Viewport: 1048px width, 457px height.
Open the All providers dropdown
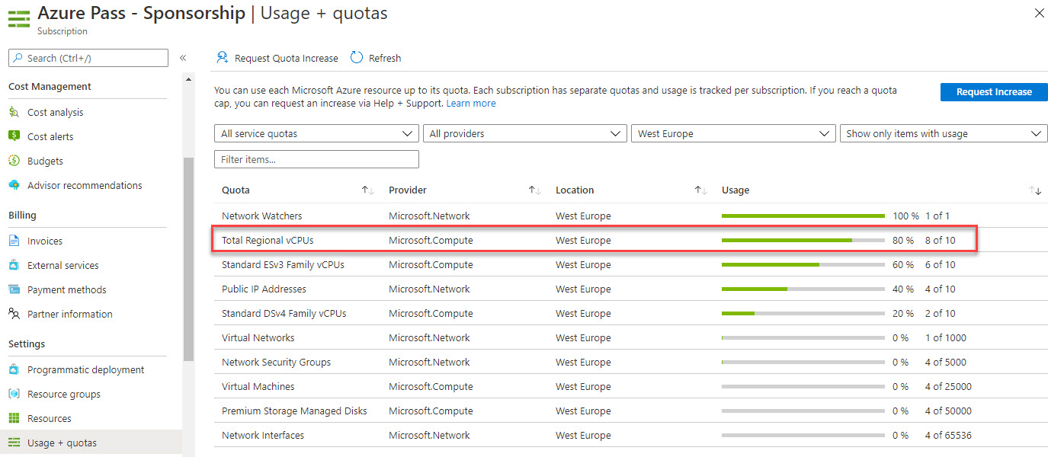point(525,133)
